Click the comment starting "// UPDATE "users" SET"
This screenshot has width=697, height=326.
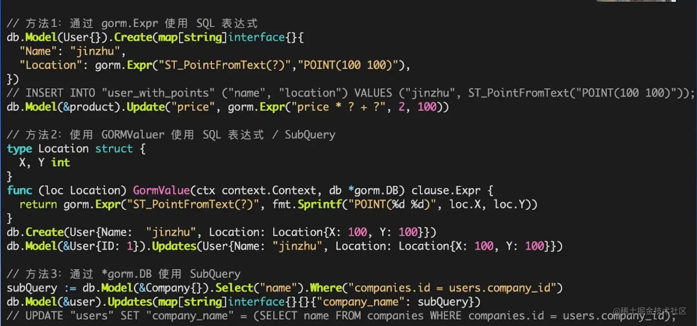click(342, 316)
